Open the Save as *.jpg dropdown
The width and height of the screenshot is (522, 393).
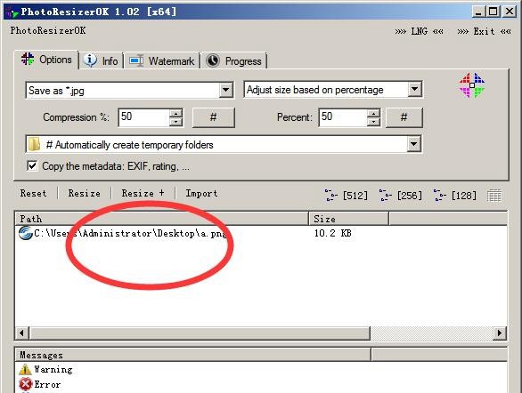click(225, 90)
